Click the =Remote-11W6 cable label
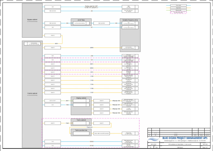This screenshot has height=151, width=213. click(116, 101)
